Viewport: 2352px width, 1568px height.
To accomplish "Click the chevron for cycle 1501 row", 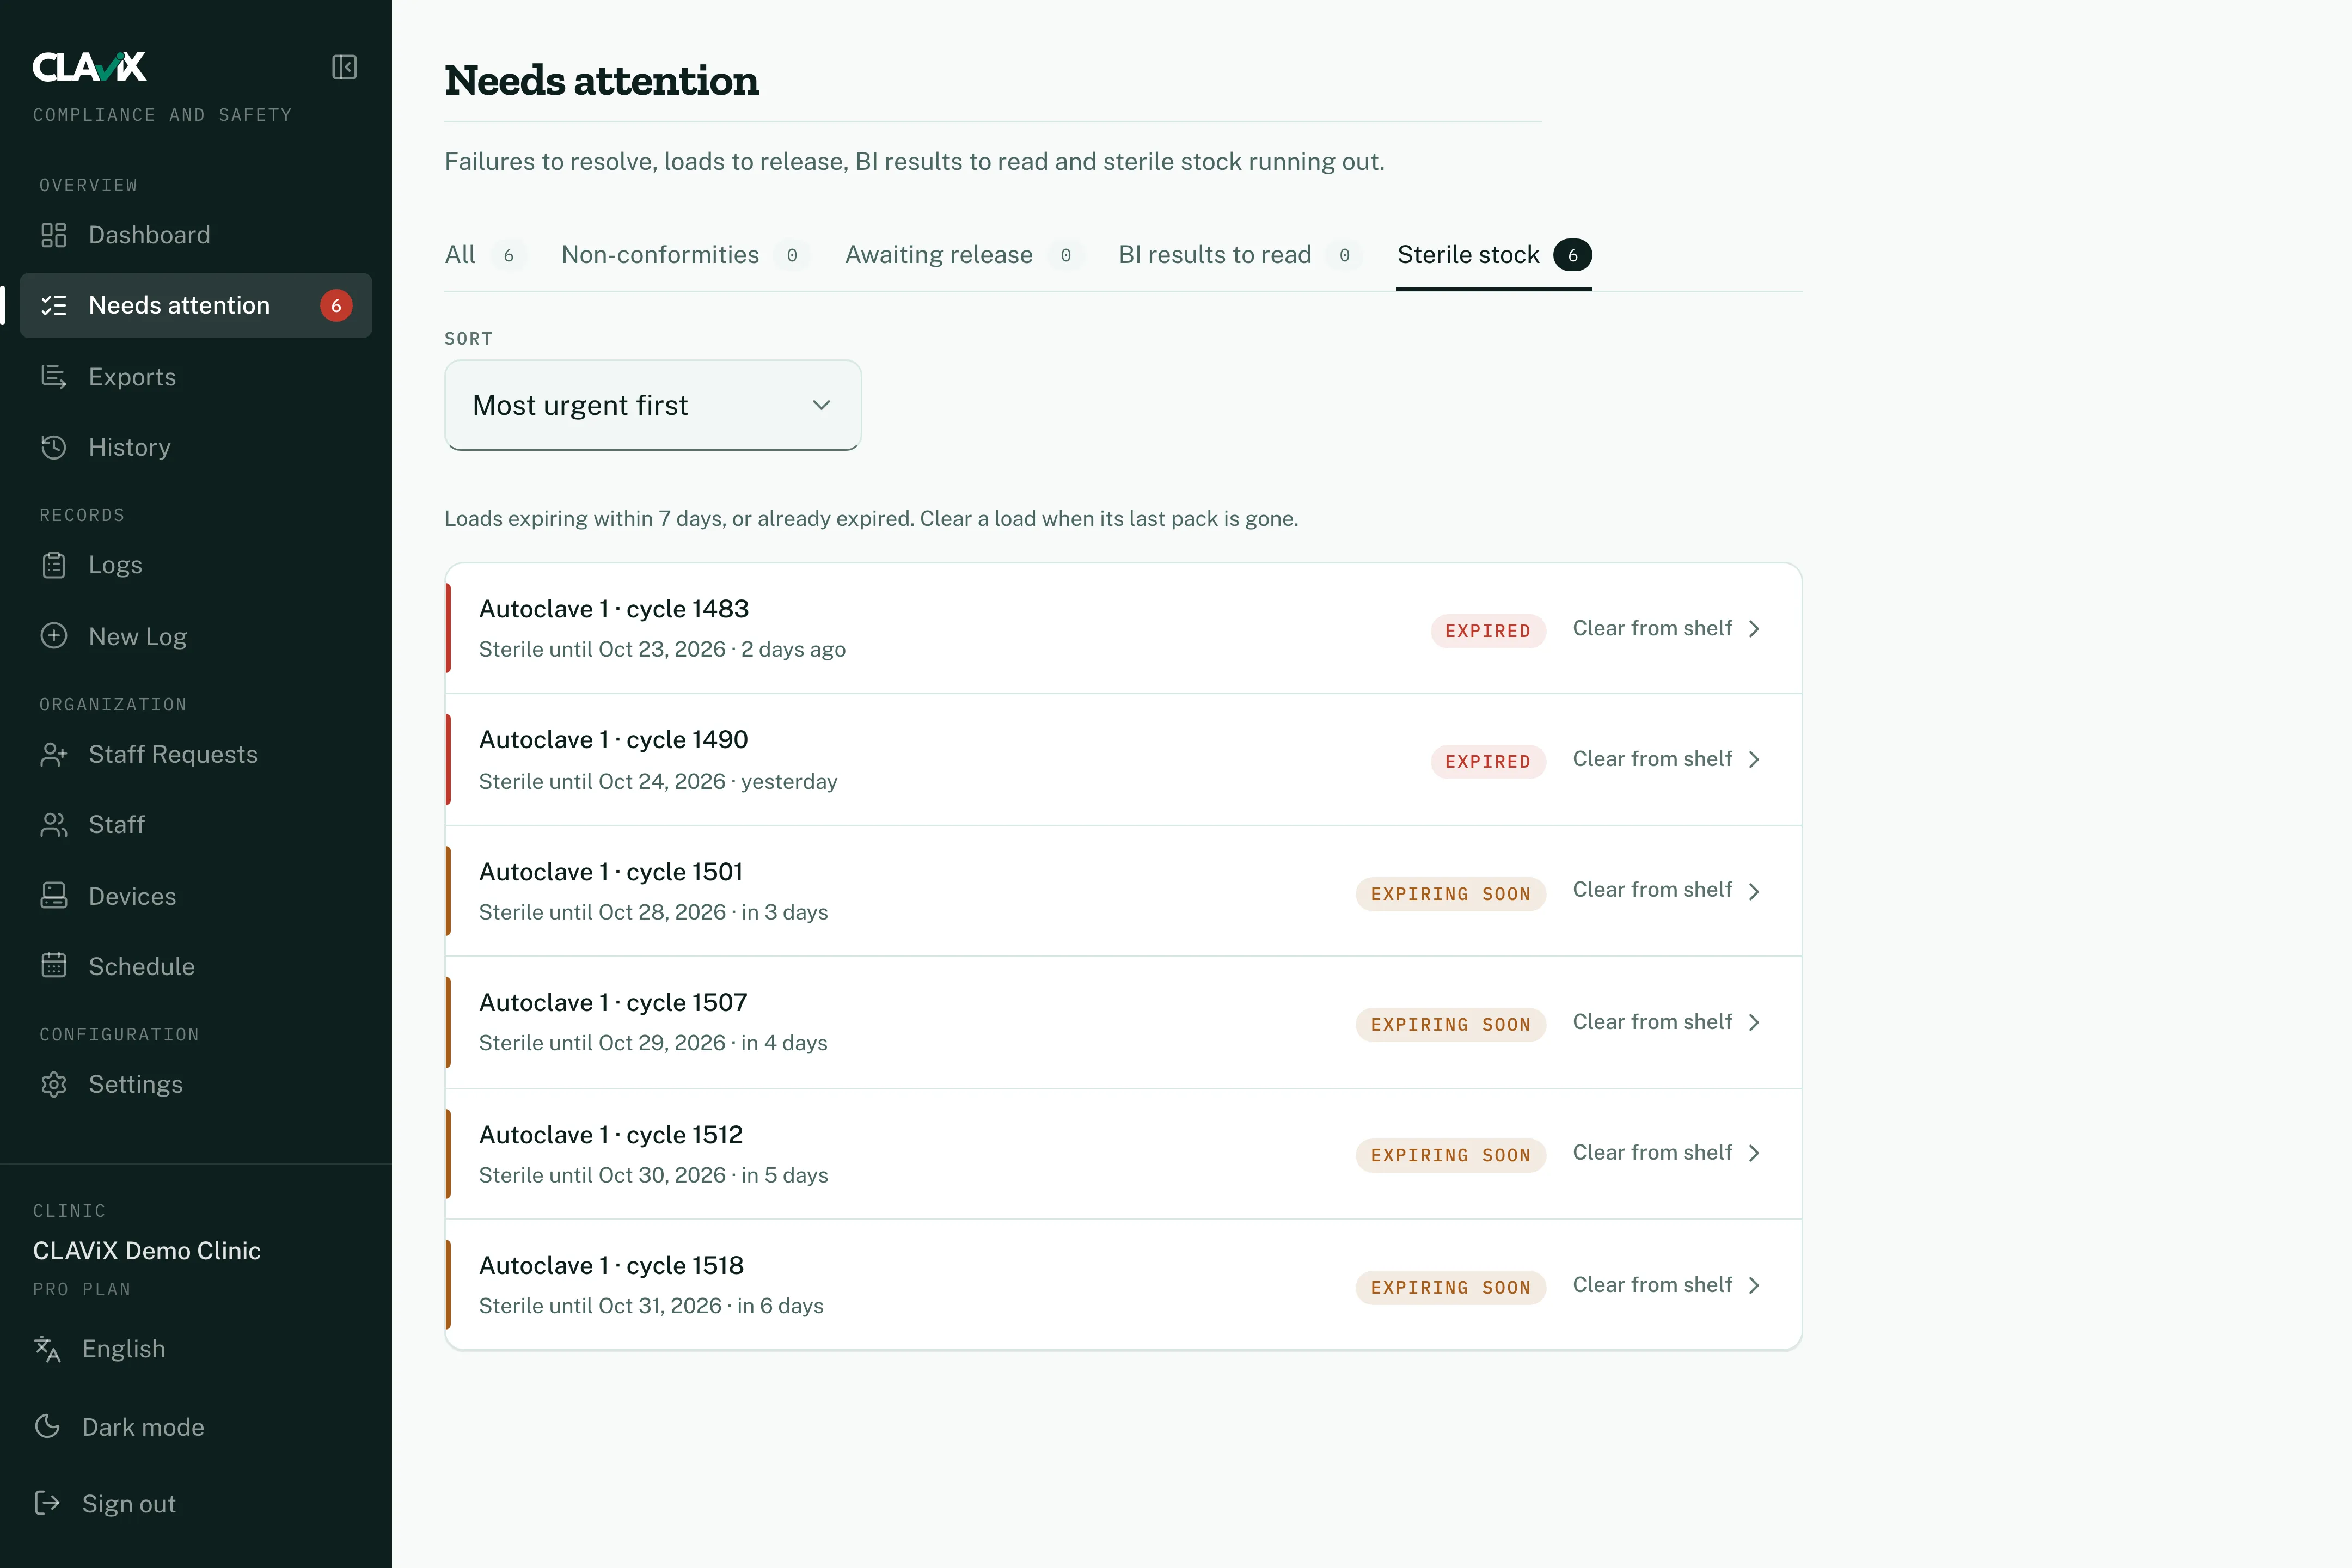I will coord(1754,891).
